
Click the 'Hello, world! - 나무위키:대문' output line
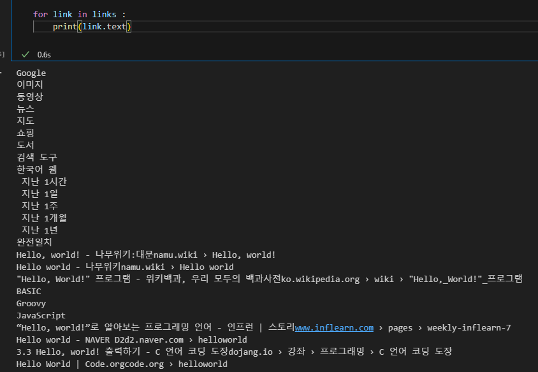click(146, 255)
